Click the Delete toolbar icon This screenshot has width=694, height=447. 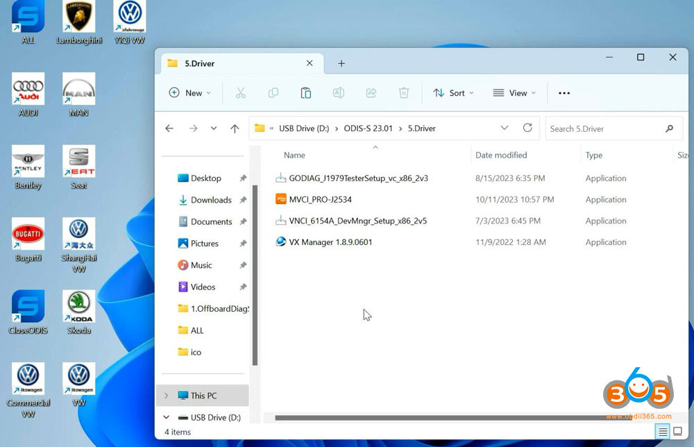(404, 92)
